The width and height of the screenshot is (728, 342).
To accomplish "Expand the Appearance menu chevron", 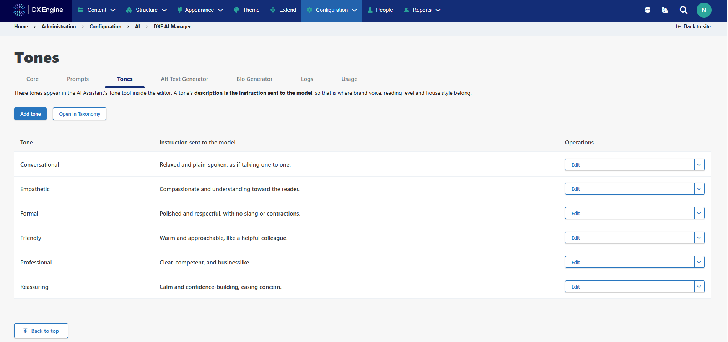I will pos(221,10).
